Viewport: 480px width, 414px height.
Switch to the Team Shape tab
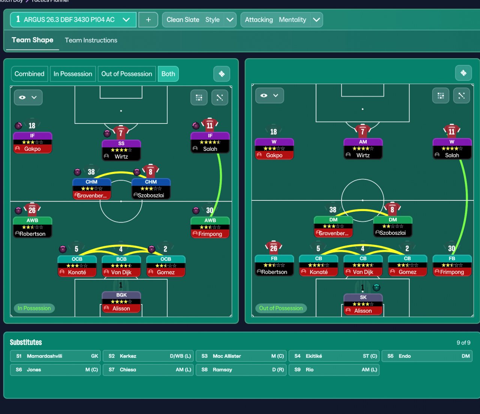pos(33,40)
